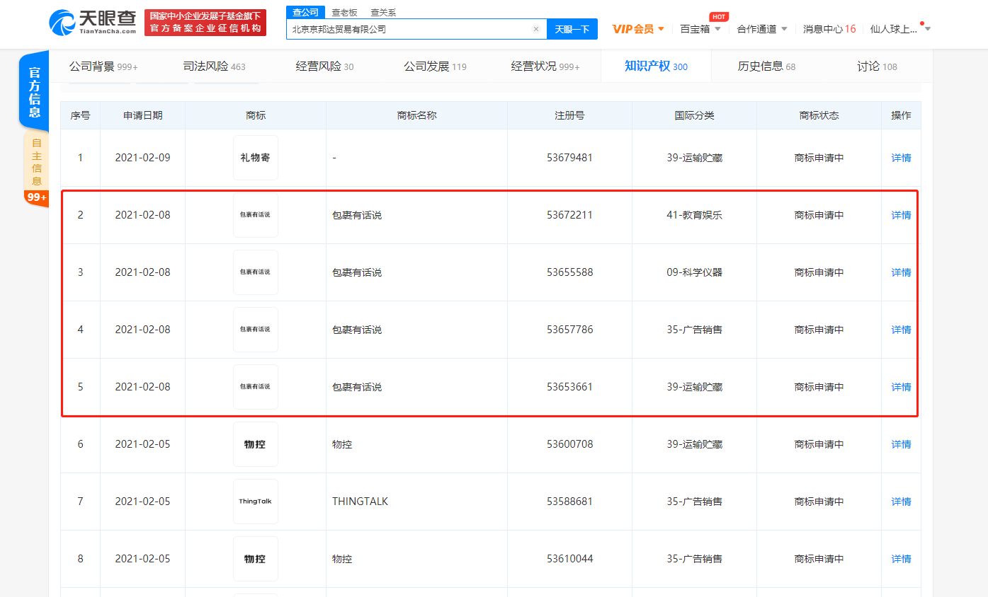Open the 合作通道 dropdown
The height and width of the screenshot is (597, 988).
pyautogui.click(x=762, y=29)
